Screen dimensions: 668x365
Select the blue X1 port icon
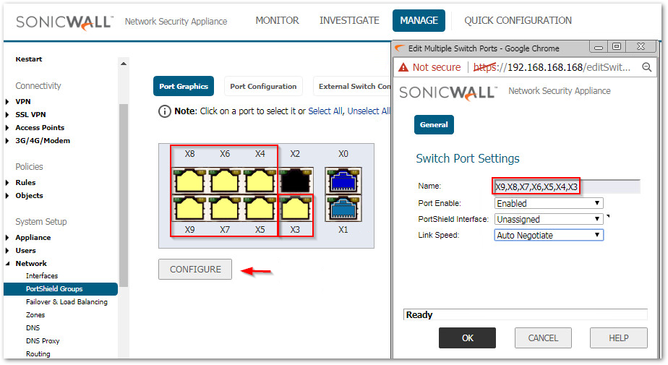[x=343, y=208]
